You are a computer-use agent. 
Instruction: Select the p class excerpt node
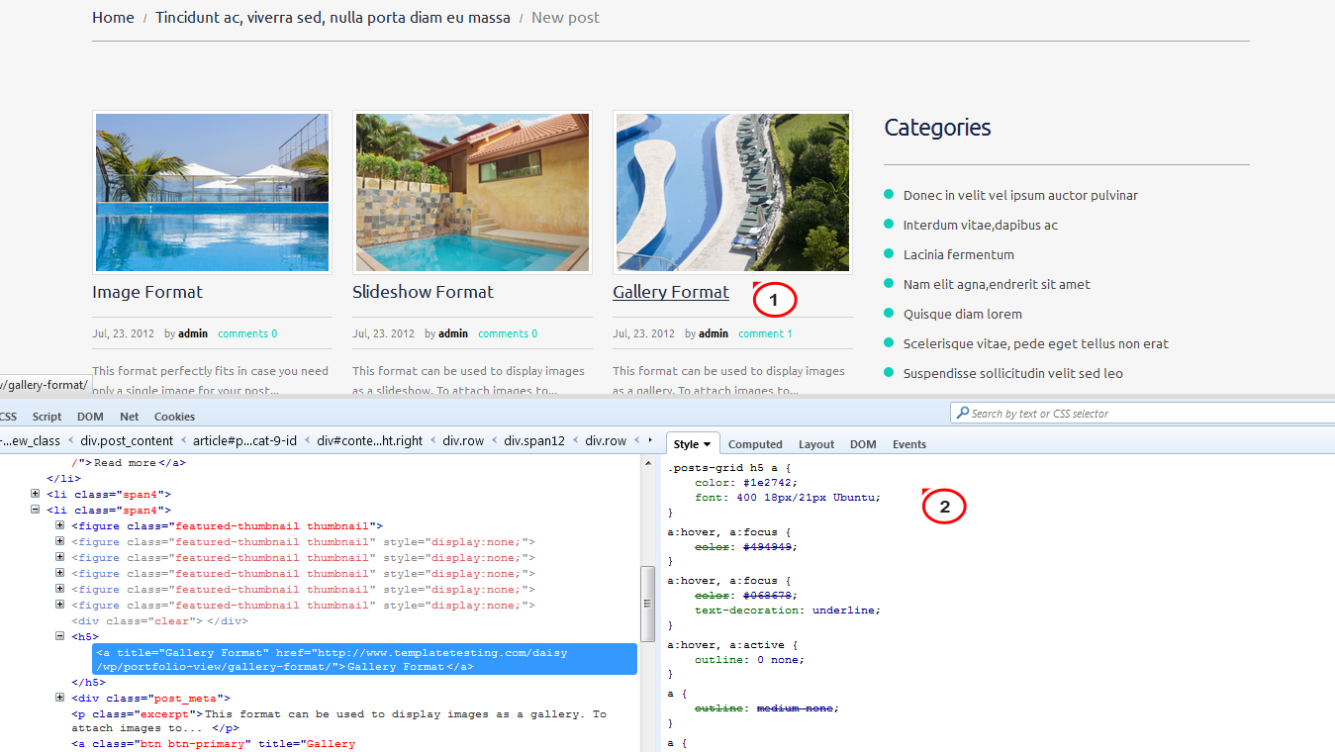(338, 720)
